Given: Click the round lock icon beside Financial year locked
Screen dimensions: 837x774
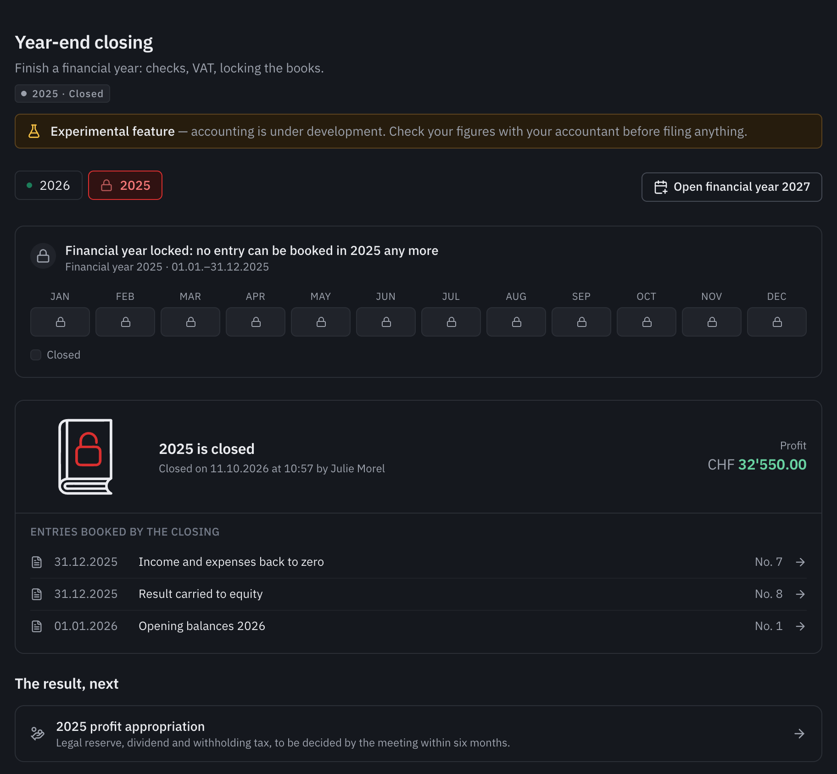Looking at the screenshot, I should tap(43, 256).
